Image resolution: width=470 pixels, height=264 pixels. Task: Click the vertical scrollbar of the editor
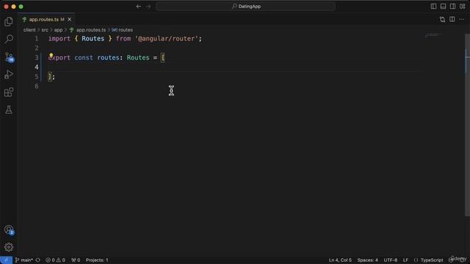pos(467,125)
